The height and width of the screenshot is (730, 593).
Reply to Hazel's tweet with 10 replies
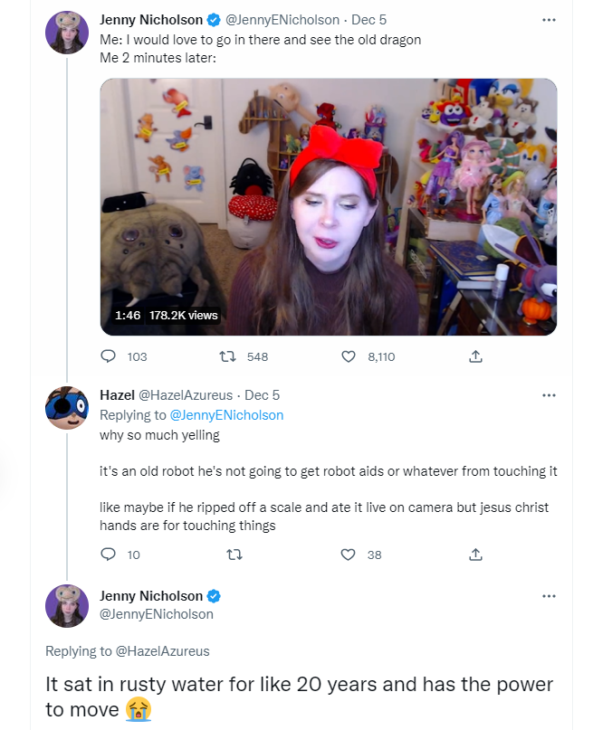(108, 555)
